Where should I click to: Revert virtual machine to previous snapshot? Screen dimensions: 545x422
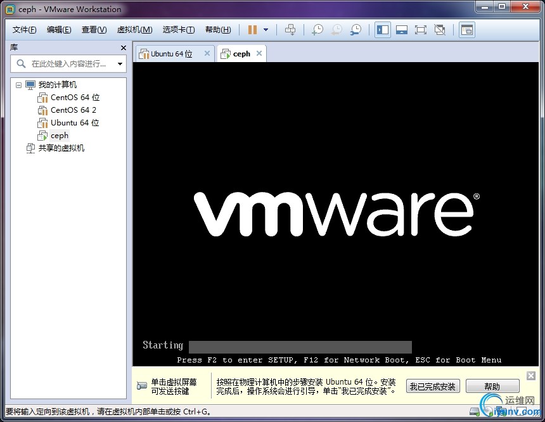pos(336,30)
